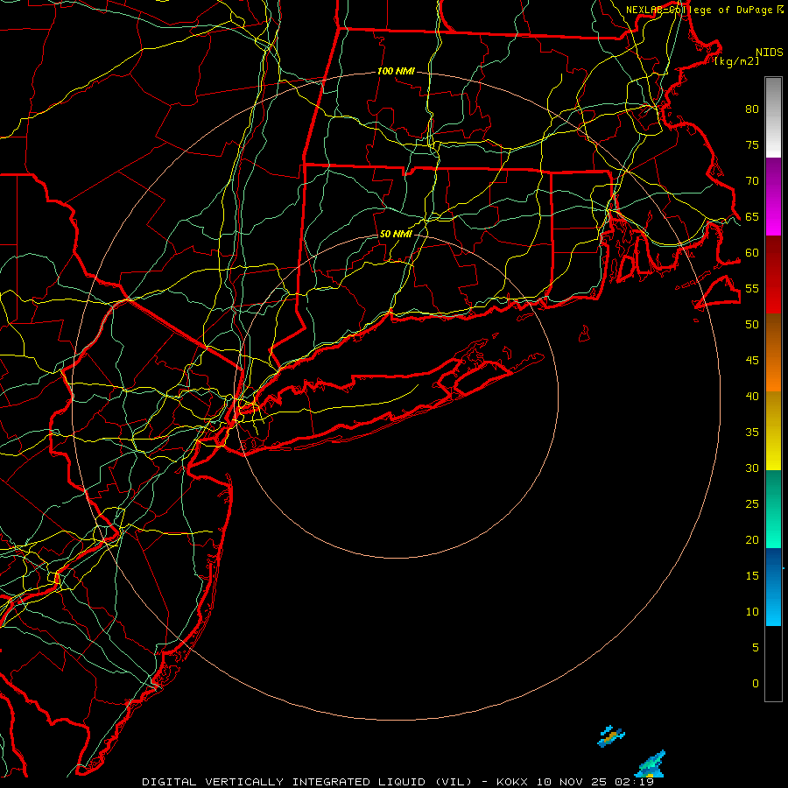The height and width of the screenshot is (788, 788).
Task: Click the scale value 45
Action: [752, 361]
